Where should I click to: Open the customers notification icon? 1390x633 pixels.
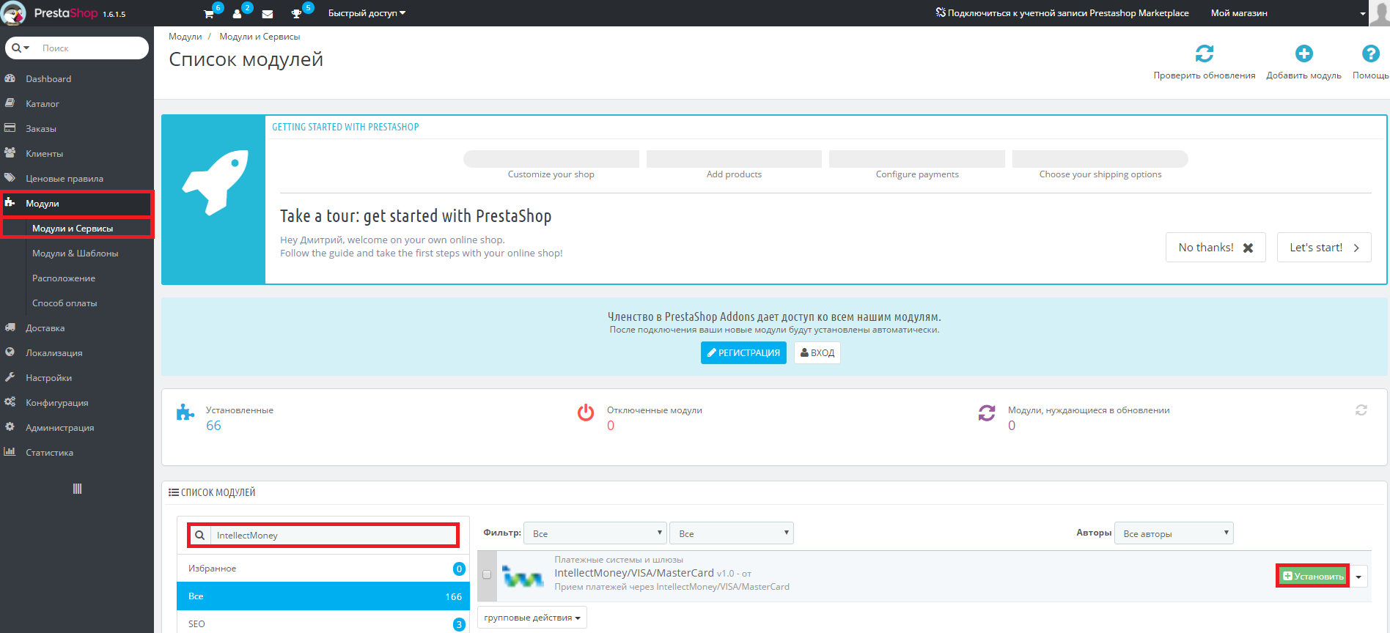238,14
